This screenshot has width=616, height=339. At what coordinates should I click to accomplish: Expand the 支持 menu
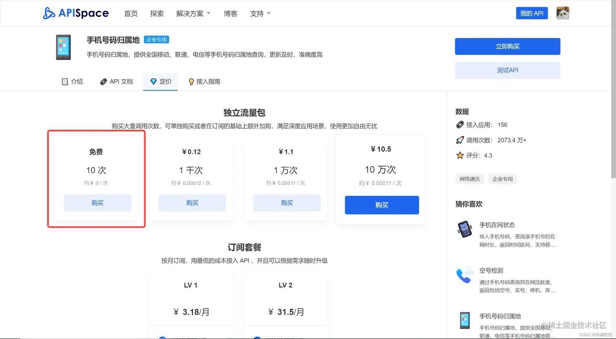tap(260, 13)
